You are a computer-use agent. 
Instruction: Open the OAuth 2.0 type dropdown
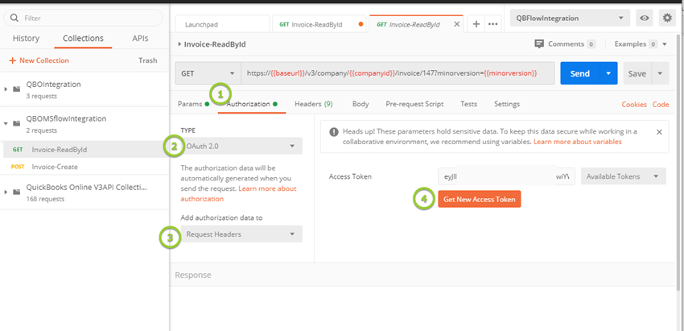point(241,147)
